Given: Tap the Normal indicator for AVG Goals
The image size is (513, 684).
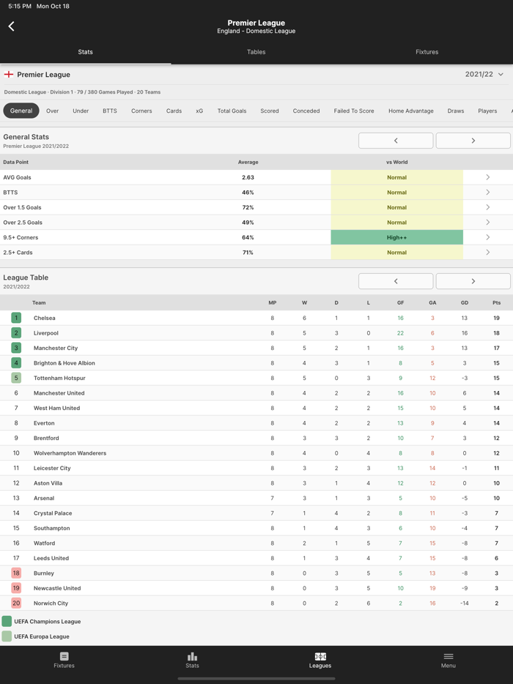Looking at the screenshot, I should point(397,177).
